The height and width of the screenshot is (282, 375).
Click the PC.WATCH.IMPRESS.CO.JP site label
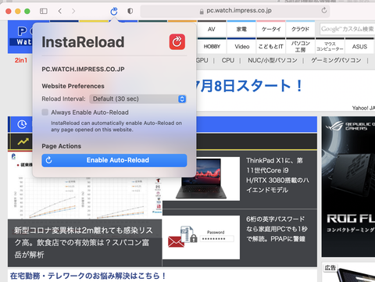coord(83,70)
